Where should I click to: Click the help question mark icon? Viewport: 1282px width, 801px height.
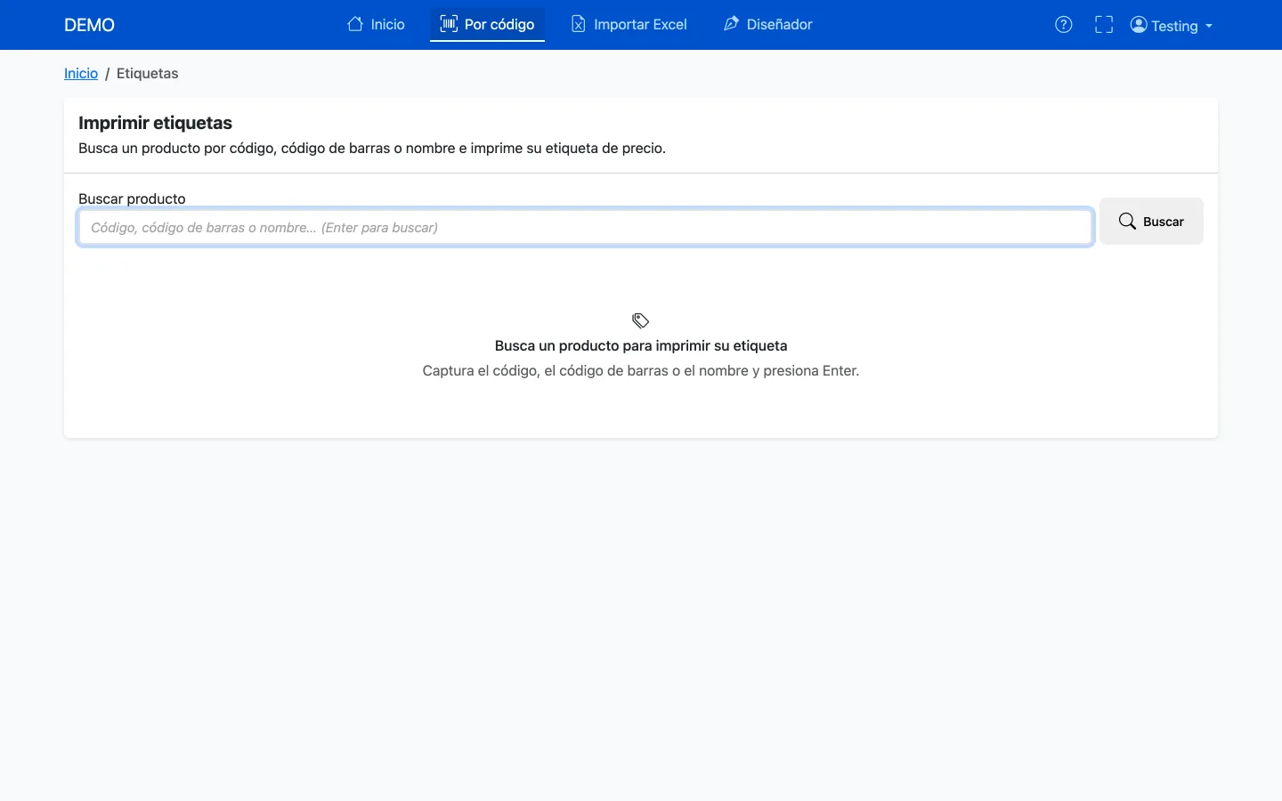[x=1063, y=25]
